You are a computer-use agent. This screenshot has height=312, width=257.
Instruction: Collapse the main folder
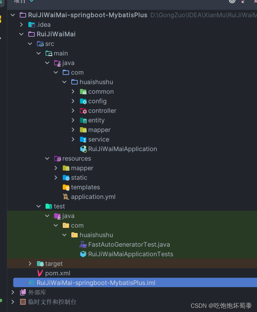39,53
